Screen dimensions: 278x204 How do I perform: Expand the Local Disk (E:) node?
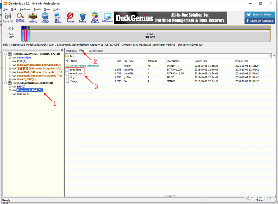pyautogui.click(x=10, y=72)
